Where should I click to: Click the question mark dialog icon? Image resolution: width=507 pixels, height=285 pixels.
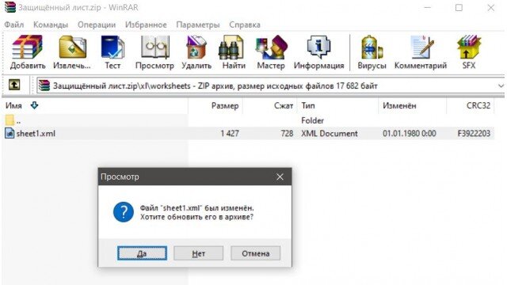124,212
